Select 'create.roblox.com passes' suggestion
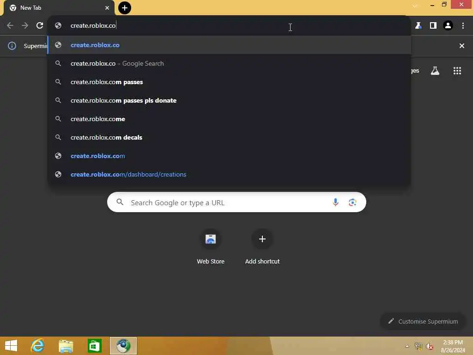 click(229, 82)
